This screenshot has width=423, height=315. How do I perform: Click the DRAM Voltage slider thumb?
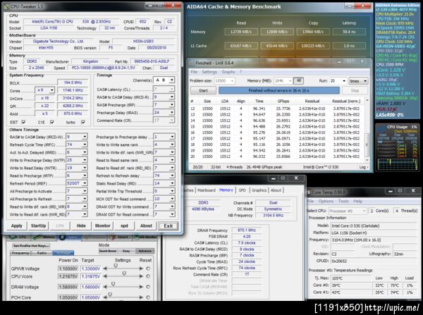(x=114, y=284)
